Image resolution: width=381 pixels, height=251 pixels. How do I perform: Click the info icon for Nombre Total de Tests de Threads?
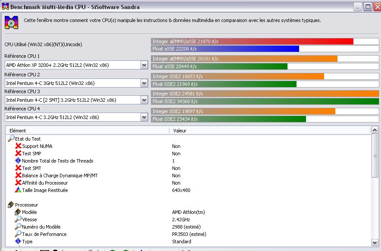click(x=18, y=160)
